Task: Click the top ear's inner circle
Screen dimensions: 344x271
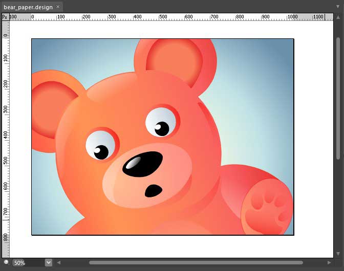Action: (174, 62)
